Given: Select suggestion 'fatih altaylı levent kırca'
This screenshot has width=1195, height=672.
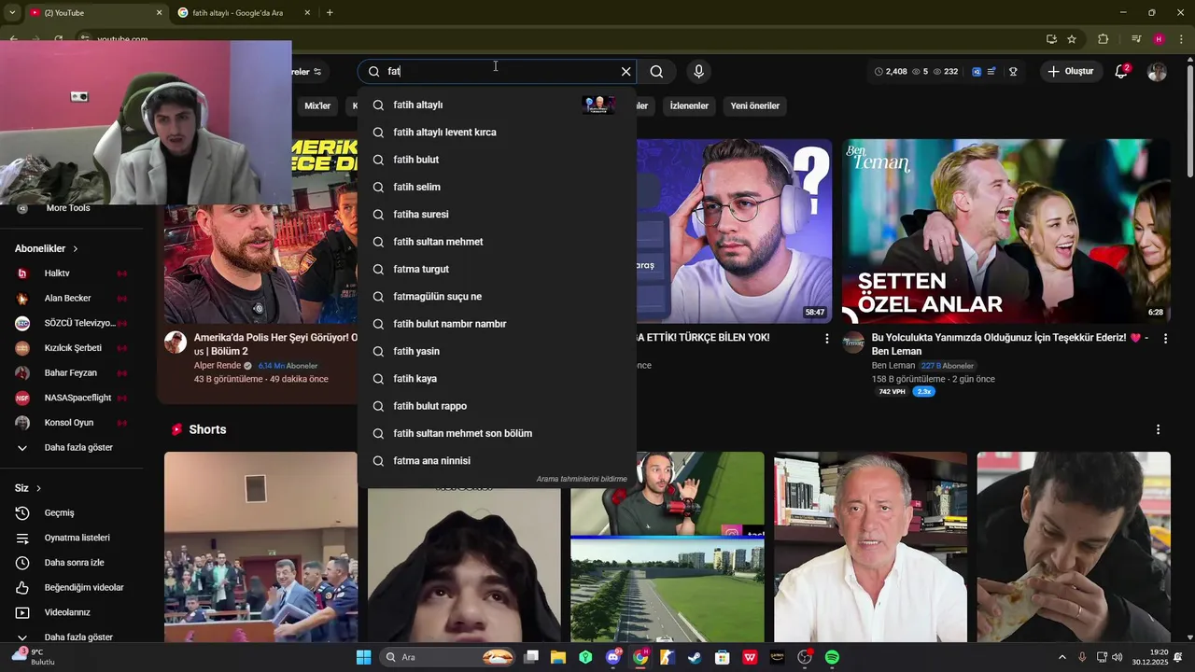Looking at the screenshot, I should pos(497,133).
